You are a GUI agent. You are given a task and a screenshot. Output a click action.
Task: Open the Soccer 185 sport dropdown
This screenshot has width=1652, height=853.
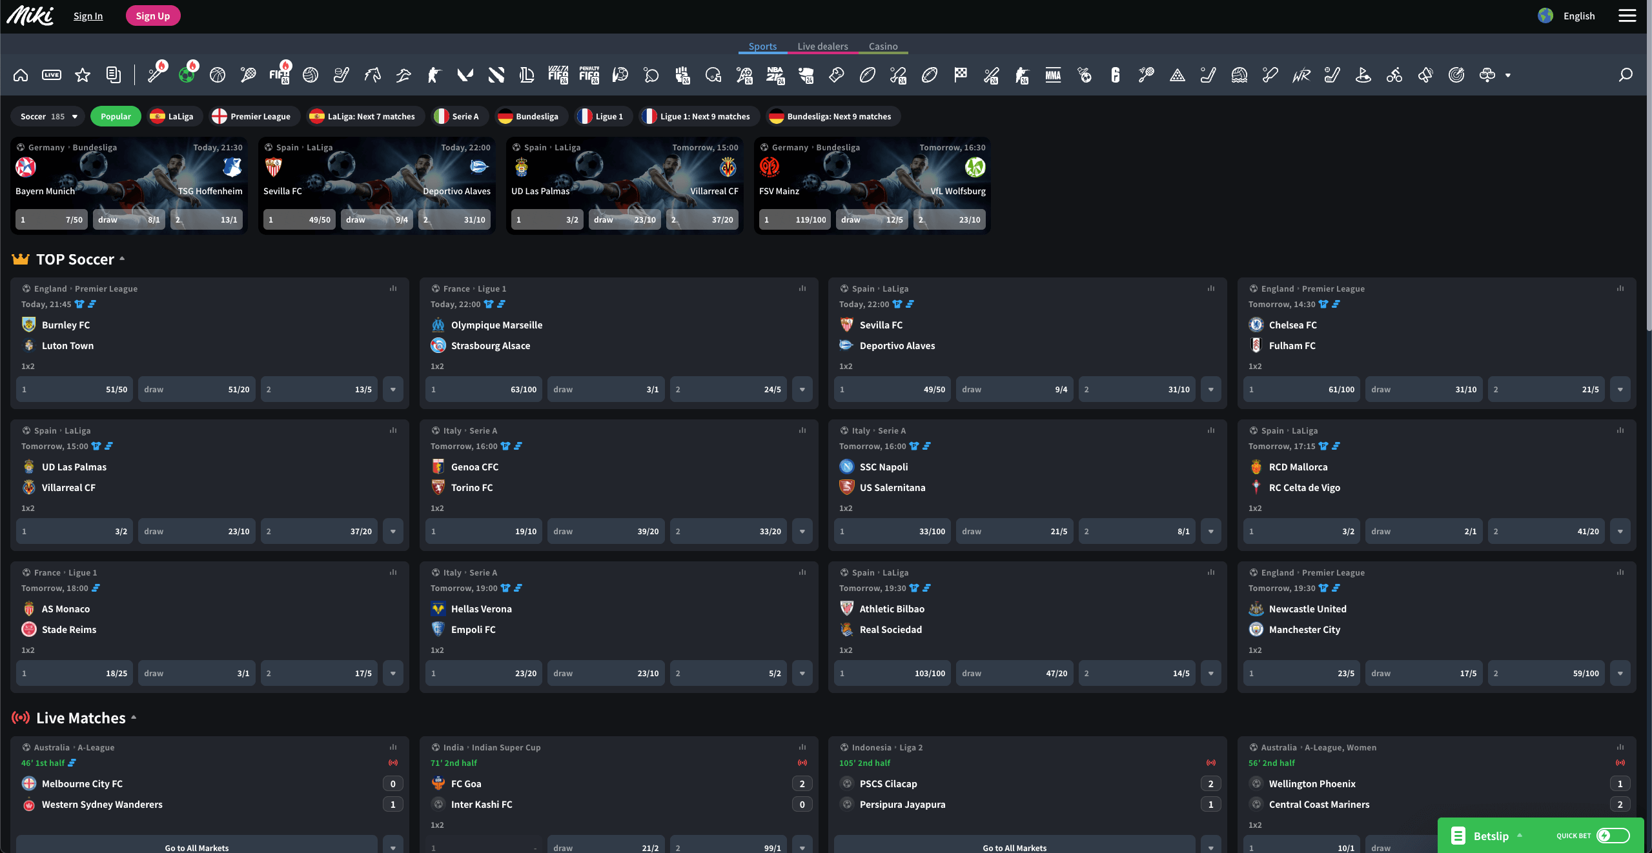click(x=48, y=117)
